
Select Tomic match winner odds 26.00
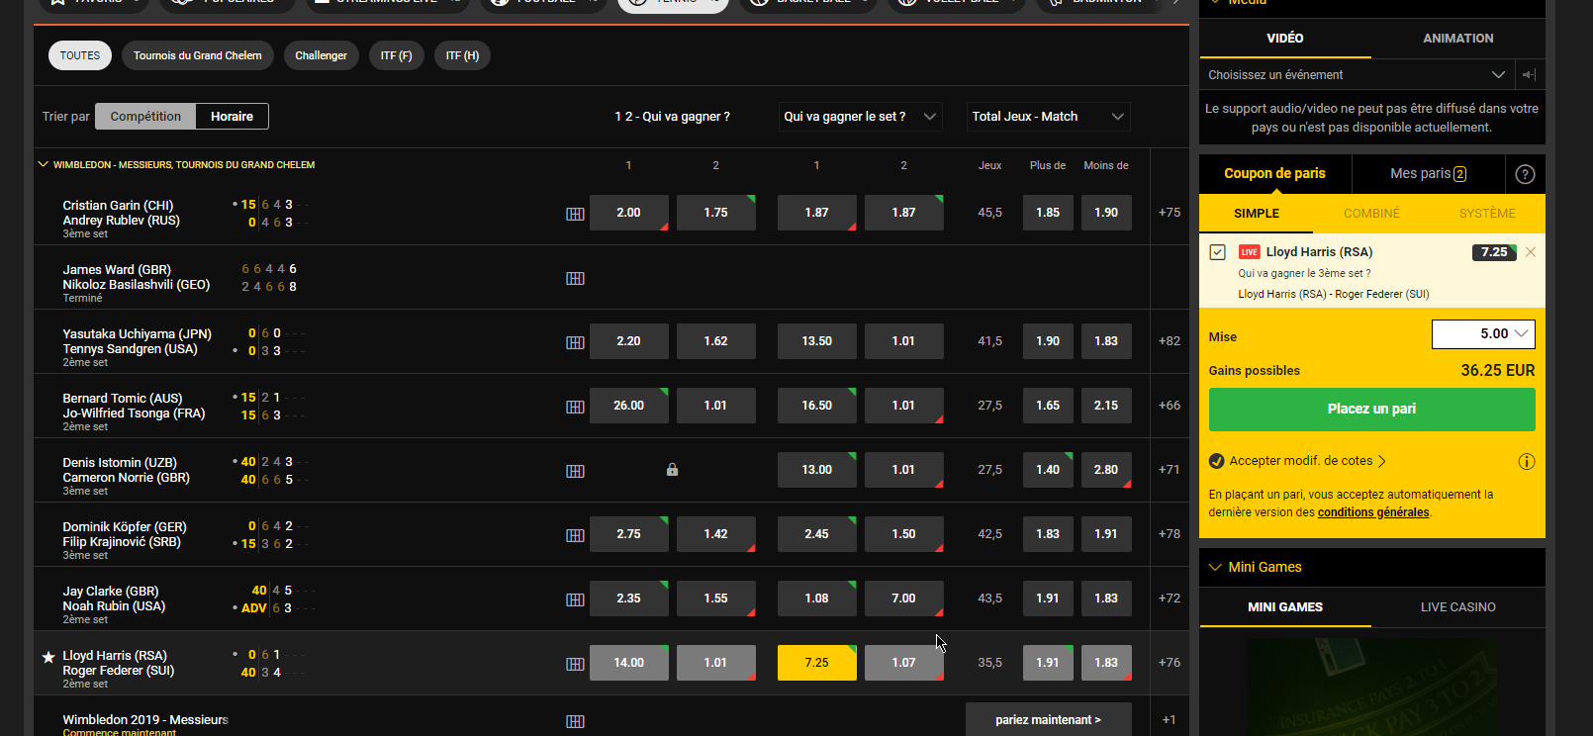point(628,406)
